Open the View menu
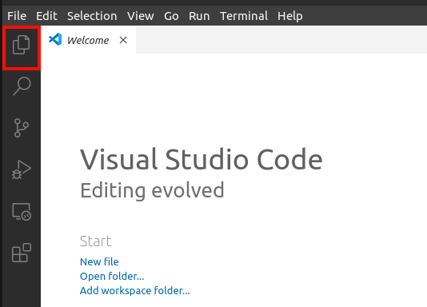Image resolution: width=427 pixels, height=307 pixels. point(140,16)
